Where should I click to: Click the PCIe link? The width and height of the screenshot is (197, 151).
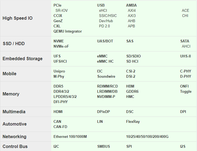58,5
